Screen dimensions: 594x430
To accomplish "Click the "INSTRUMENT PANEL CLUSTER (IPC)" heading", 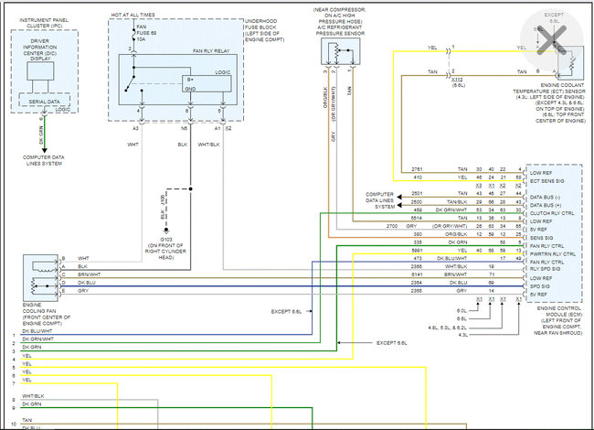I will [x=44, y=23].
